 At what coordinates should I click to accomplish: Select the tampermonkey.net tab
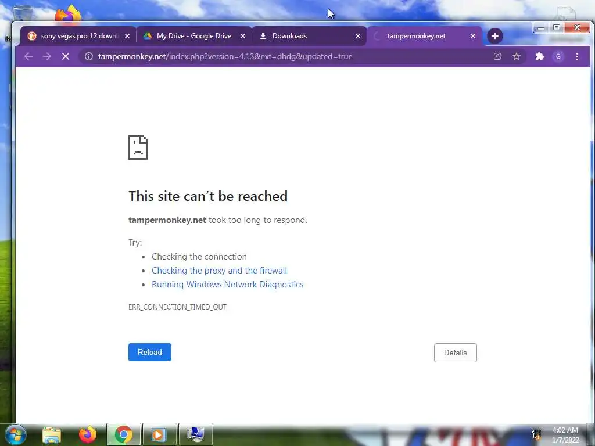[424, 36]
